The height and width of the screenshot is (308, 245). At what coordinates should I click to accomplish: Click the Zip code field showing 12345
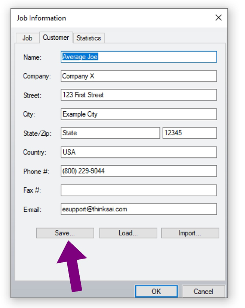click(190, 133)
